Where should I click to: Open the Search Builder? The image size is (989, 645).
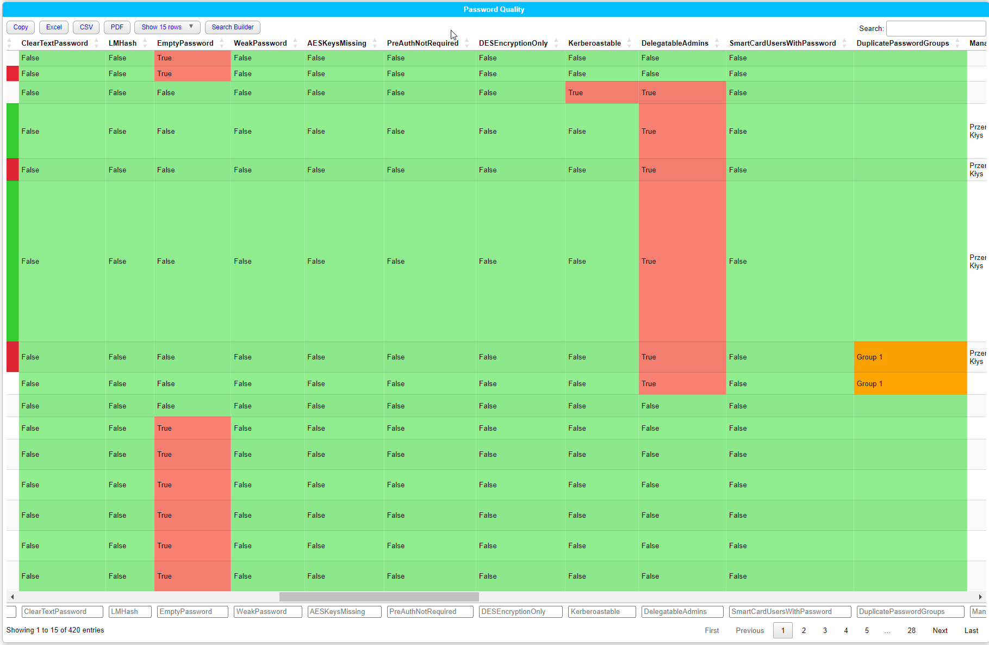click(233, 27)
